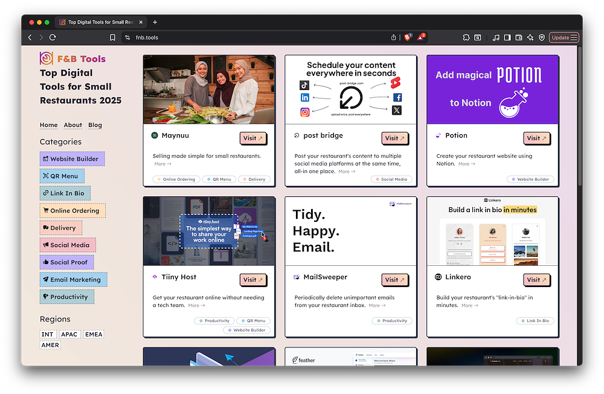The image size is (604, 394).
Task: Select Email Marketing category in sidebar
Action: tap(74, 280)
